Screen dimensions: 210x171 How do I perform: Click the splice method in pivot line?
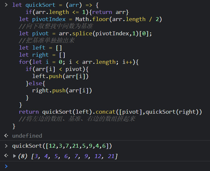click(82, 33)
